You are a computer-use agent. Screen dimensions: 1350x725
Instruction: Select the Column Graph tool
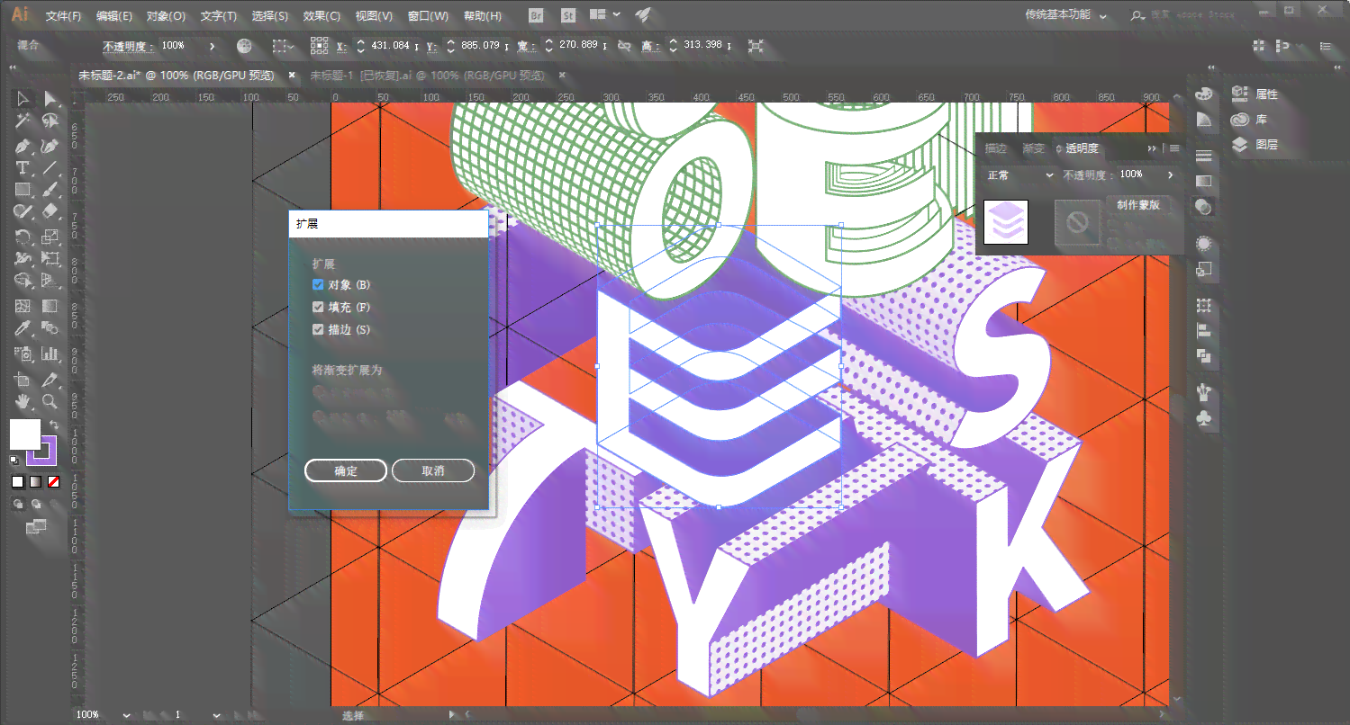(x=50, y=354)
